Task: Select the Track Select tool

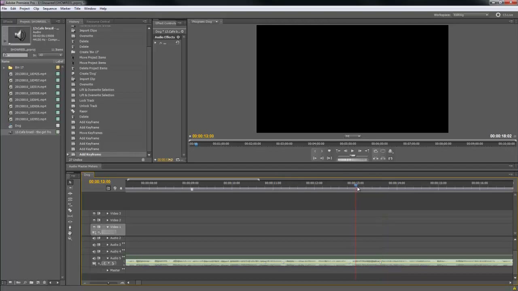Action: 70,188
